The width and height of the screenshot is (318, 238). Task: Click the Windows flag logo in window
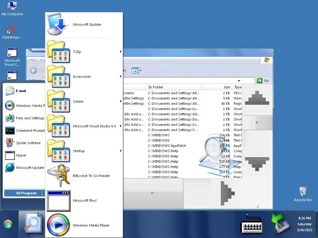[x=267, y=60]
